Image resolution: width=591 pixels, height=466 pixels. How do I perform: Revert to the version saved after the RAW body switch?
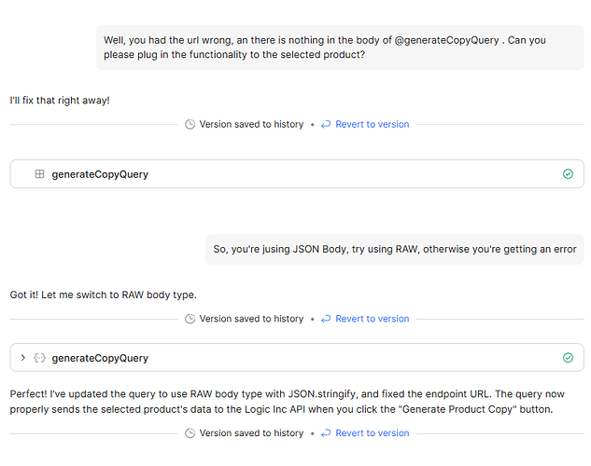pos(372,319)
